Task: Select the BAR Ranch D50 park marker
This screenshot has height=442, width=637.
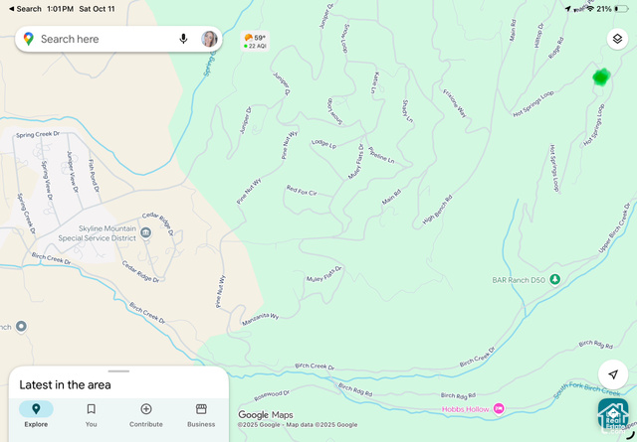Action: pos(555,279)
